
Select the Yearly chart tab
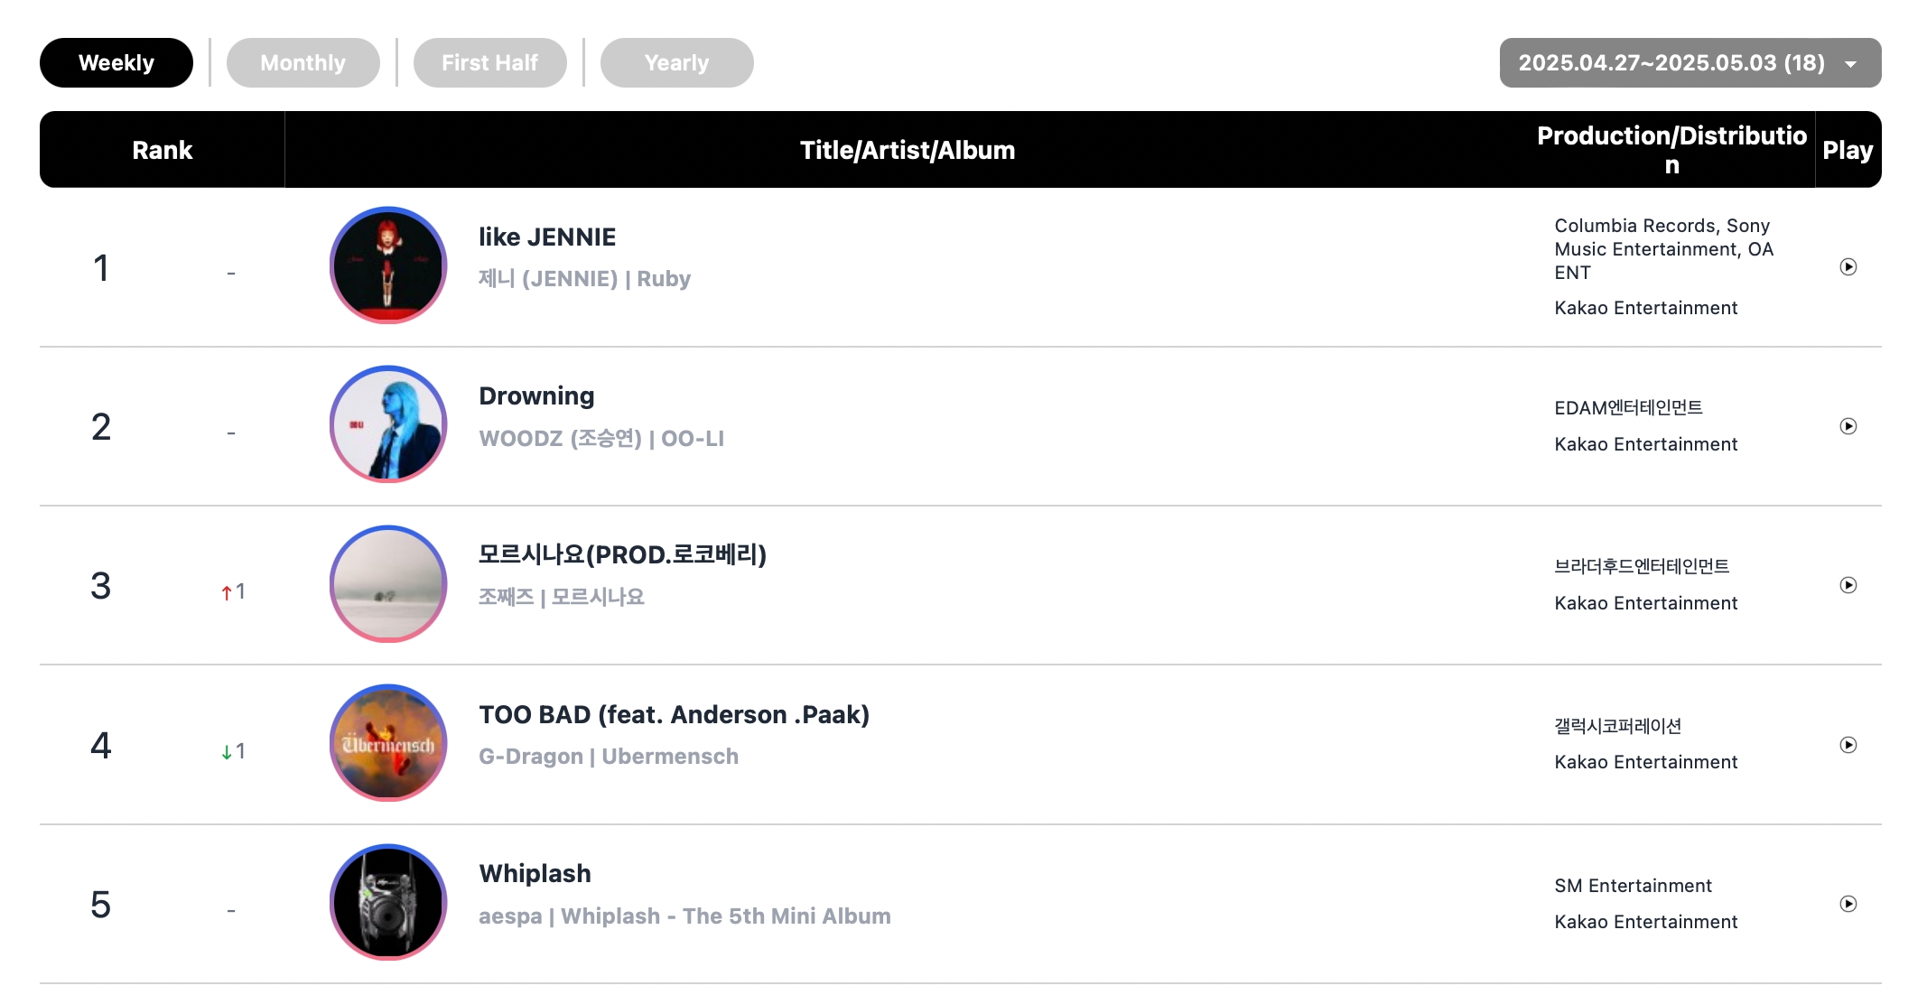tap(676, 62)
